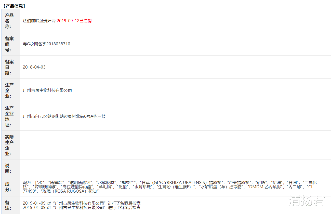Select the 备案日期 row label
331x214 pixels.
click(9, 67)
